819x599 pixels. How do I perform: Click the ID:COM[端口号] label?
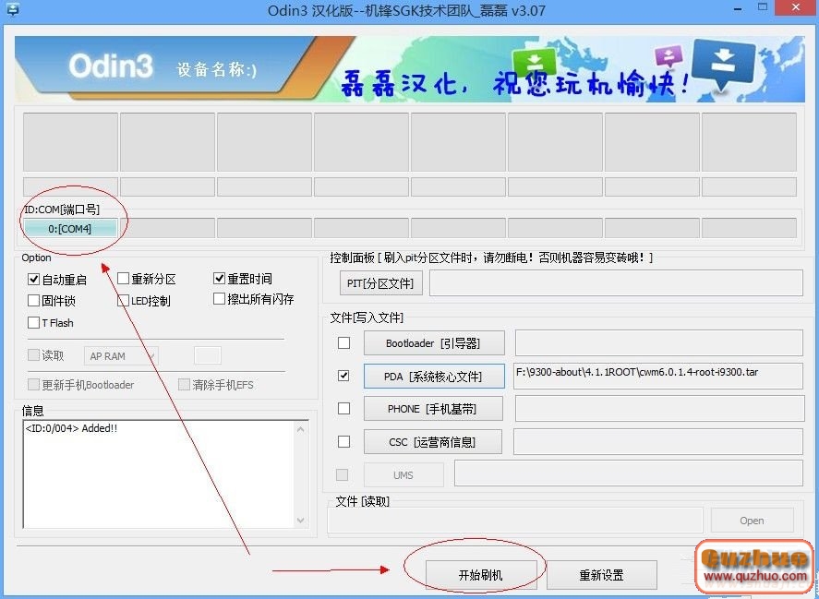(x=62, y=210)
